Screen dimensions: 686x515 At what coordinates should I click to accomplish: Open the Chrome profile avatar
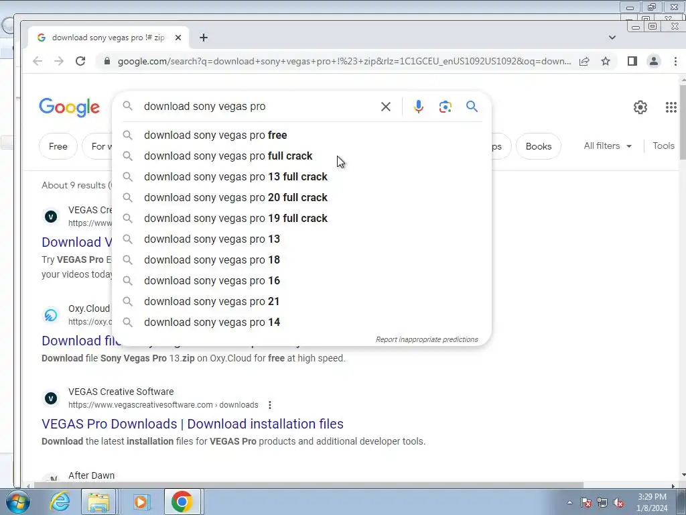coord(654,61)
